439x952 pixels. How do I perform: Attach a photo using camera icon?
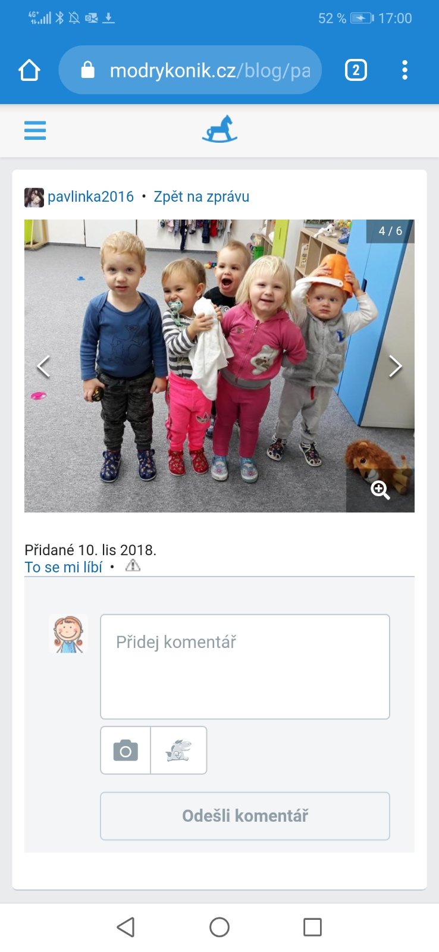point(126,750)
